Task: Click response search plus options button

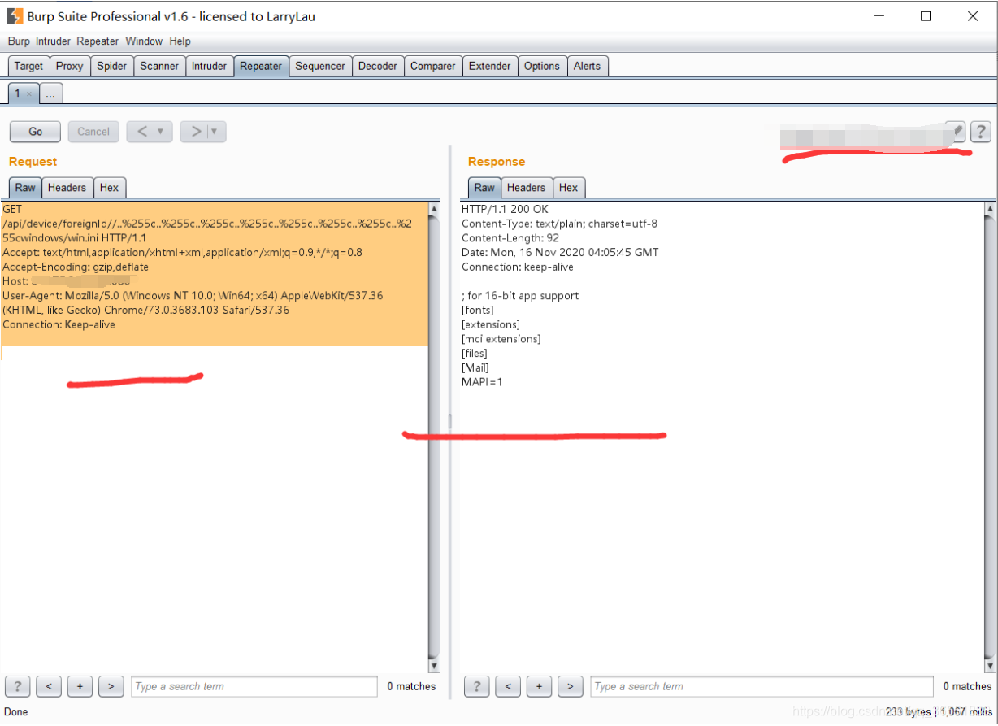Action: (x=539, y=686)
